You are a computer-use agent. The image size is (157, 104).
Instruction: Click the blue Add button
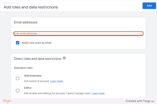coord(149,6)
